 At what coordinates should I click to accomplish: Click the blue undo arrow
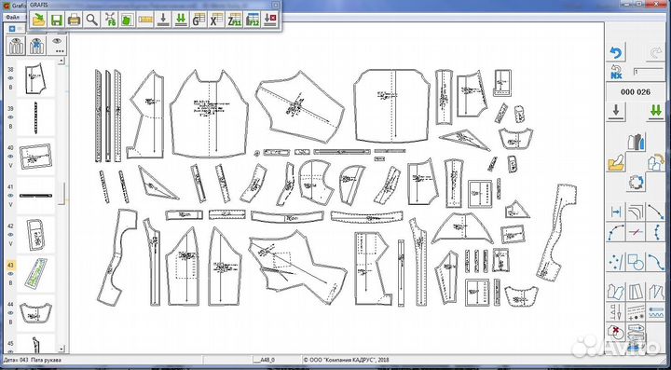click(616, 53)
